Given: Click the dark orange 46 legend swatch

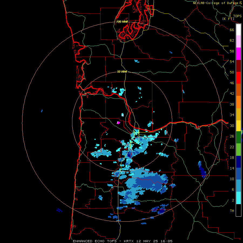Looking at the screenshot, I should [x=238, y=90].
